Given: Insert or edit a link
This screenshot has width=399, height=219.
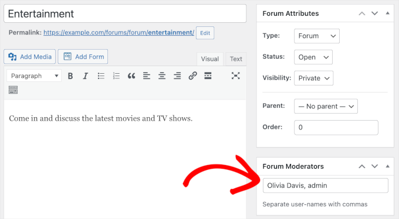Looking at the screenshot, I should pyautogui.click(x=192, y=76).
